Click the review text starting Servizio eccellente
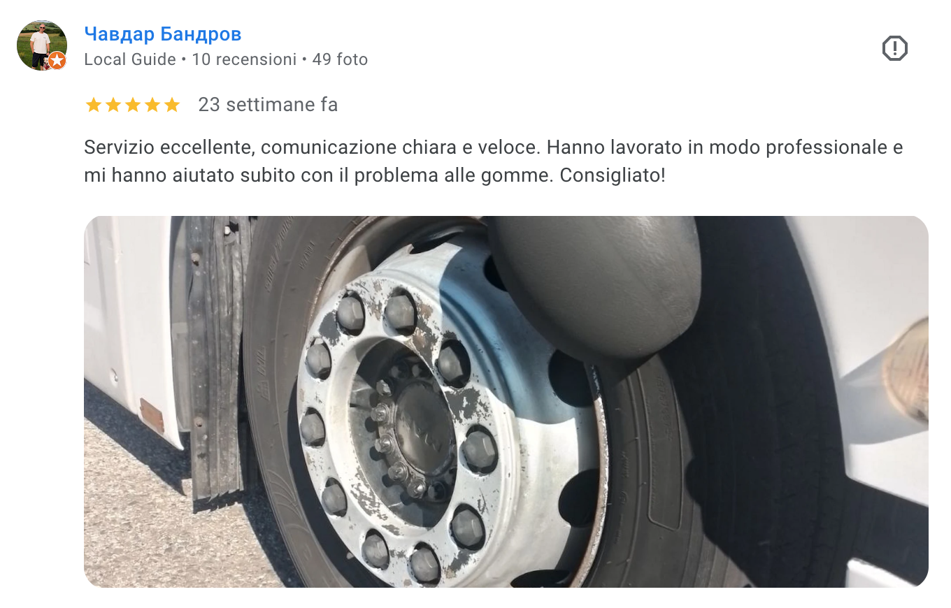This screenshot has height=608, width=951. pyautogui.click(x=494, y=161)
